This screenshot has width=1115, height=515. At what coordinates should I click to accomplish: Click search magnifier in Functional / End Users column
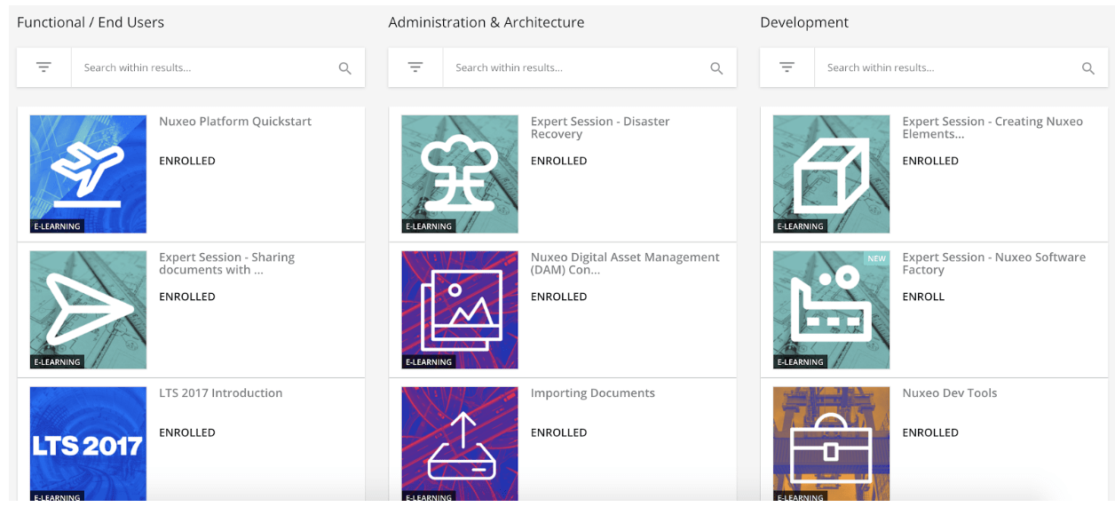345,68
